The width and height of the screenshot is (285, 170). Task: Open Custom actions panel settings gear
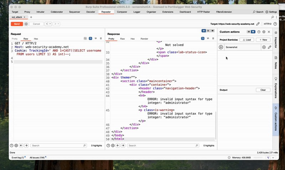tap(264, 32)
